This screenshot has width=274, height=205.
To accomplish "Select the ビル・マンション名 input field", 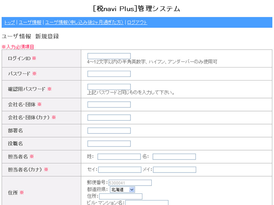I will 147,203.
